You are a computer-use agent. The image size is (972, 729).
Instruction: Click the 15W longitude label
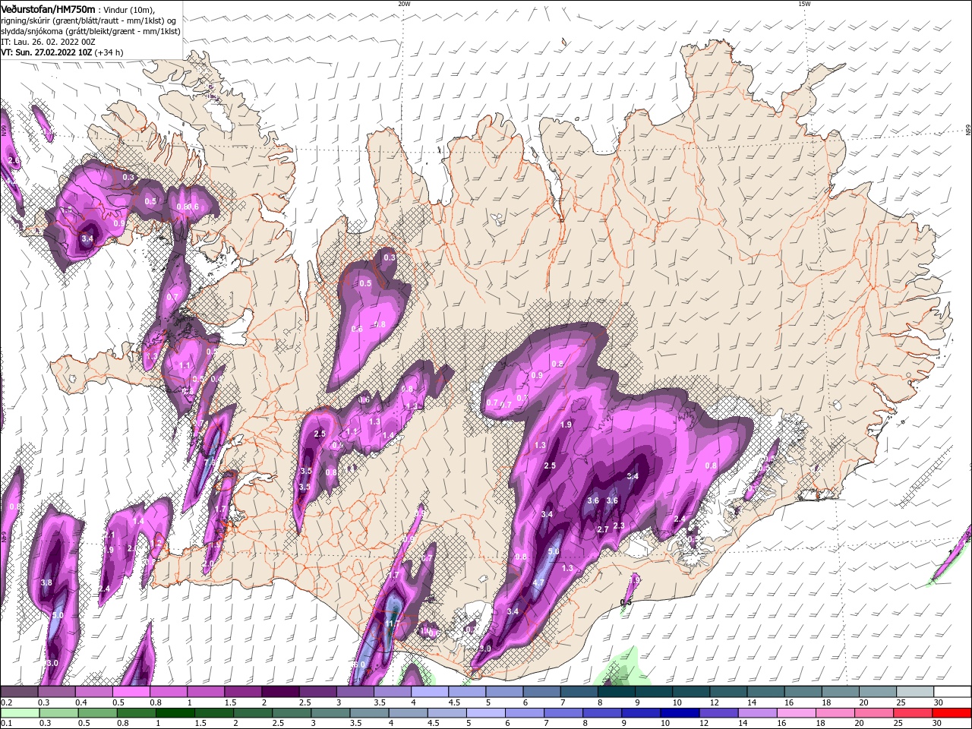click(803, 4)
